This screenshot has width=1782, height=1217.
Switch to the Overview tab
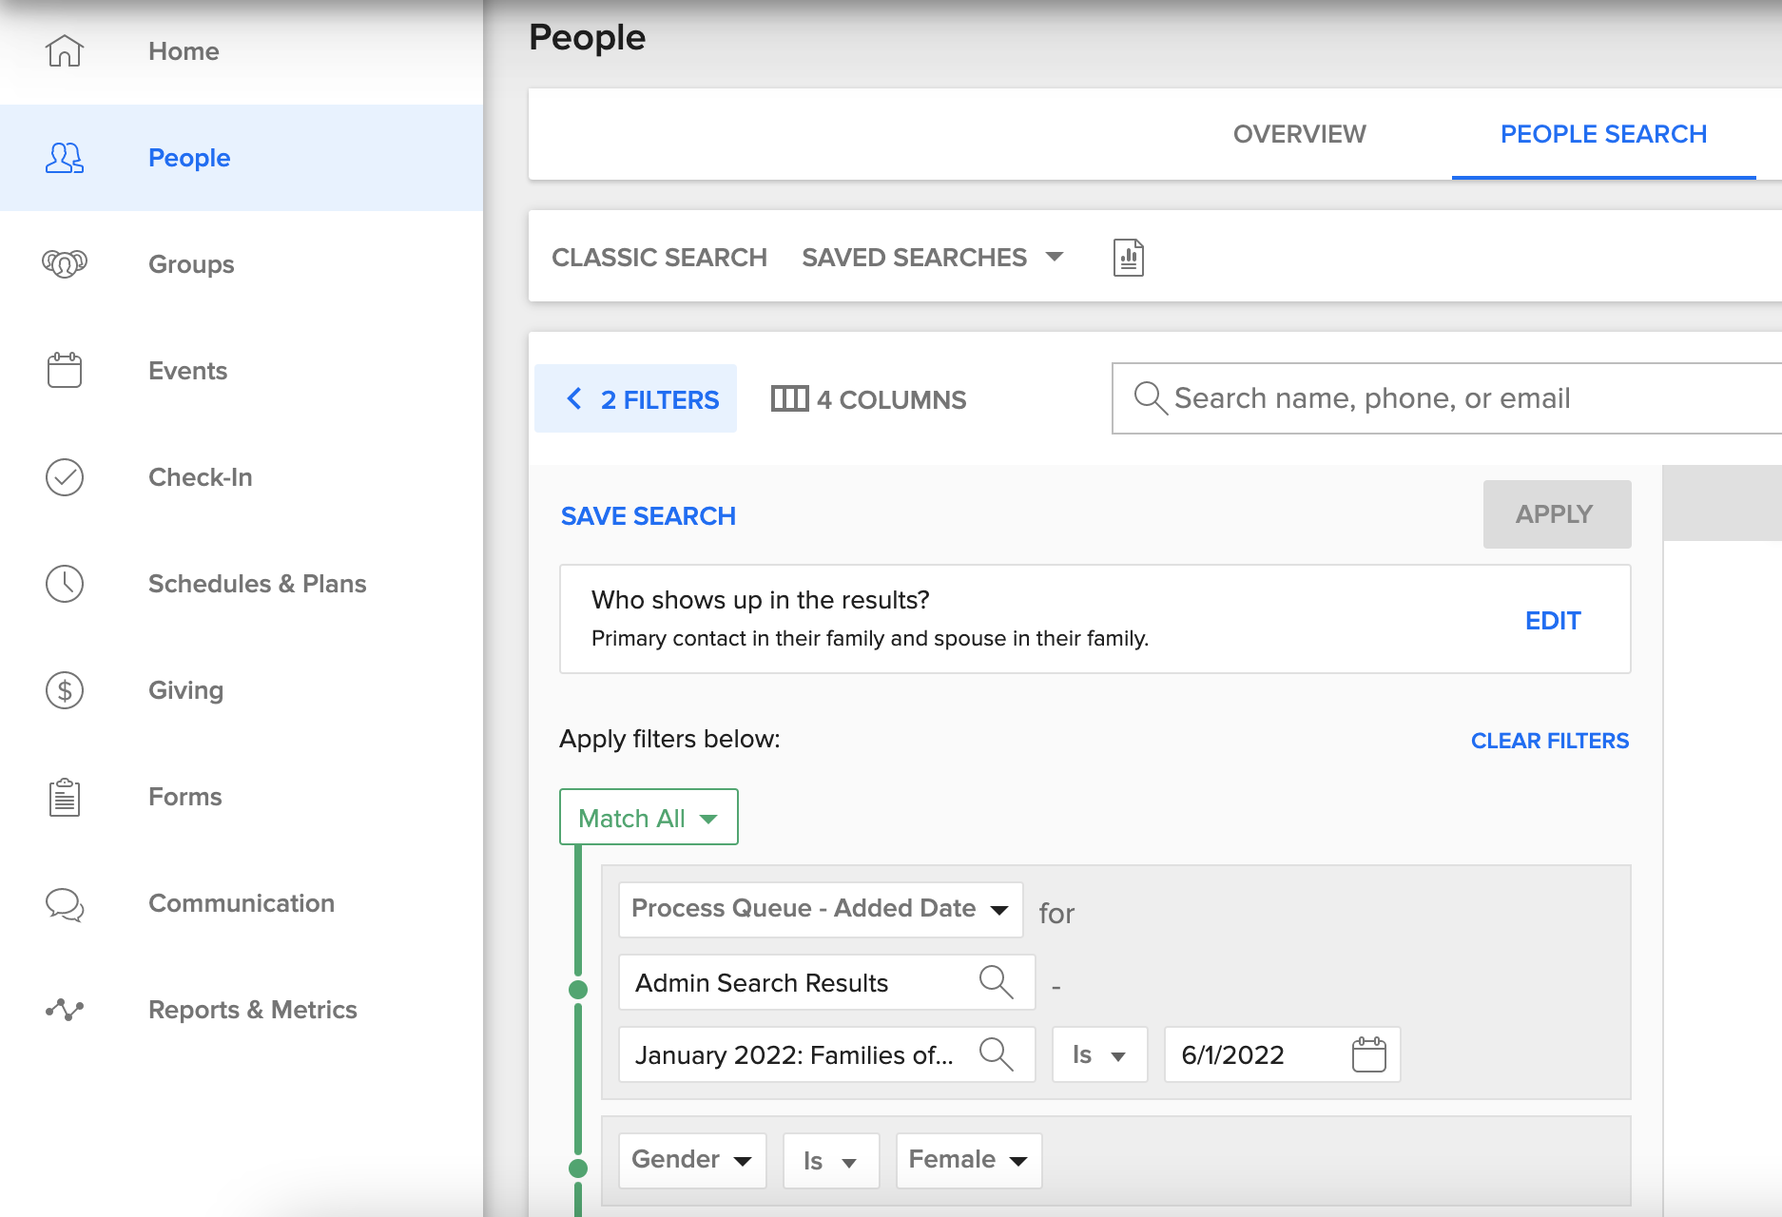click(1299, 134)
